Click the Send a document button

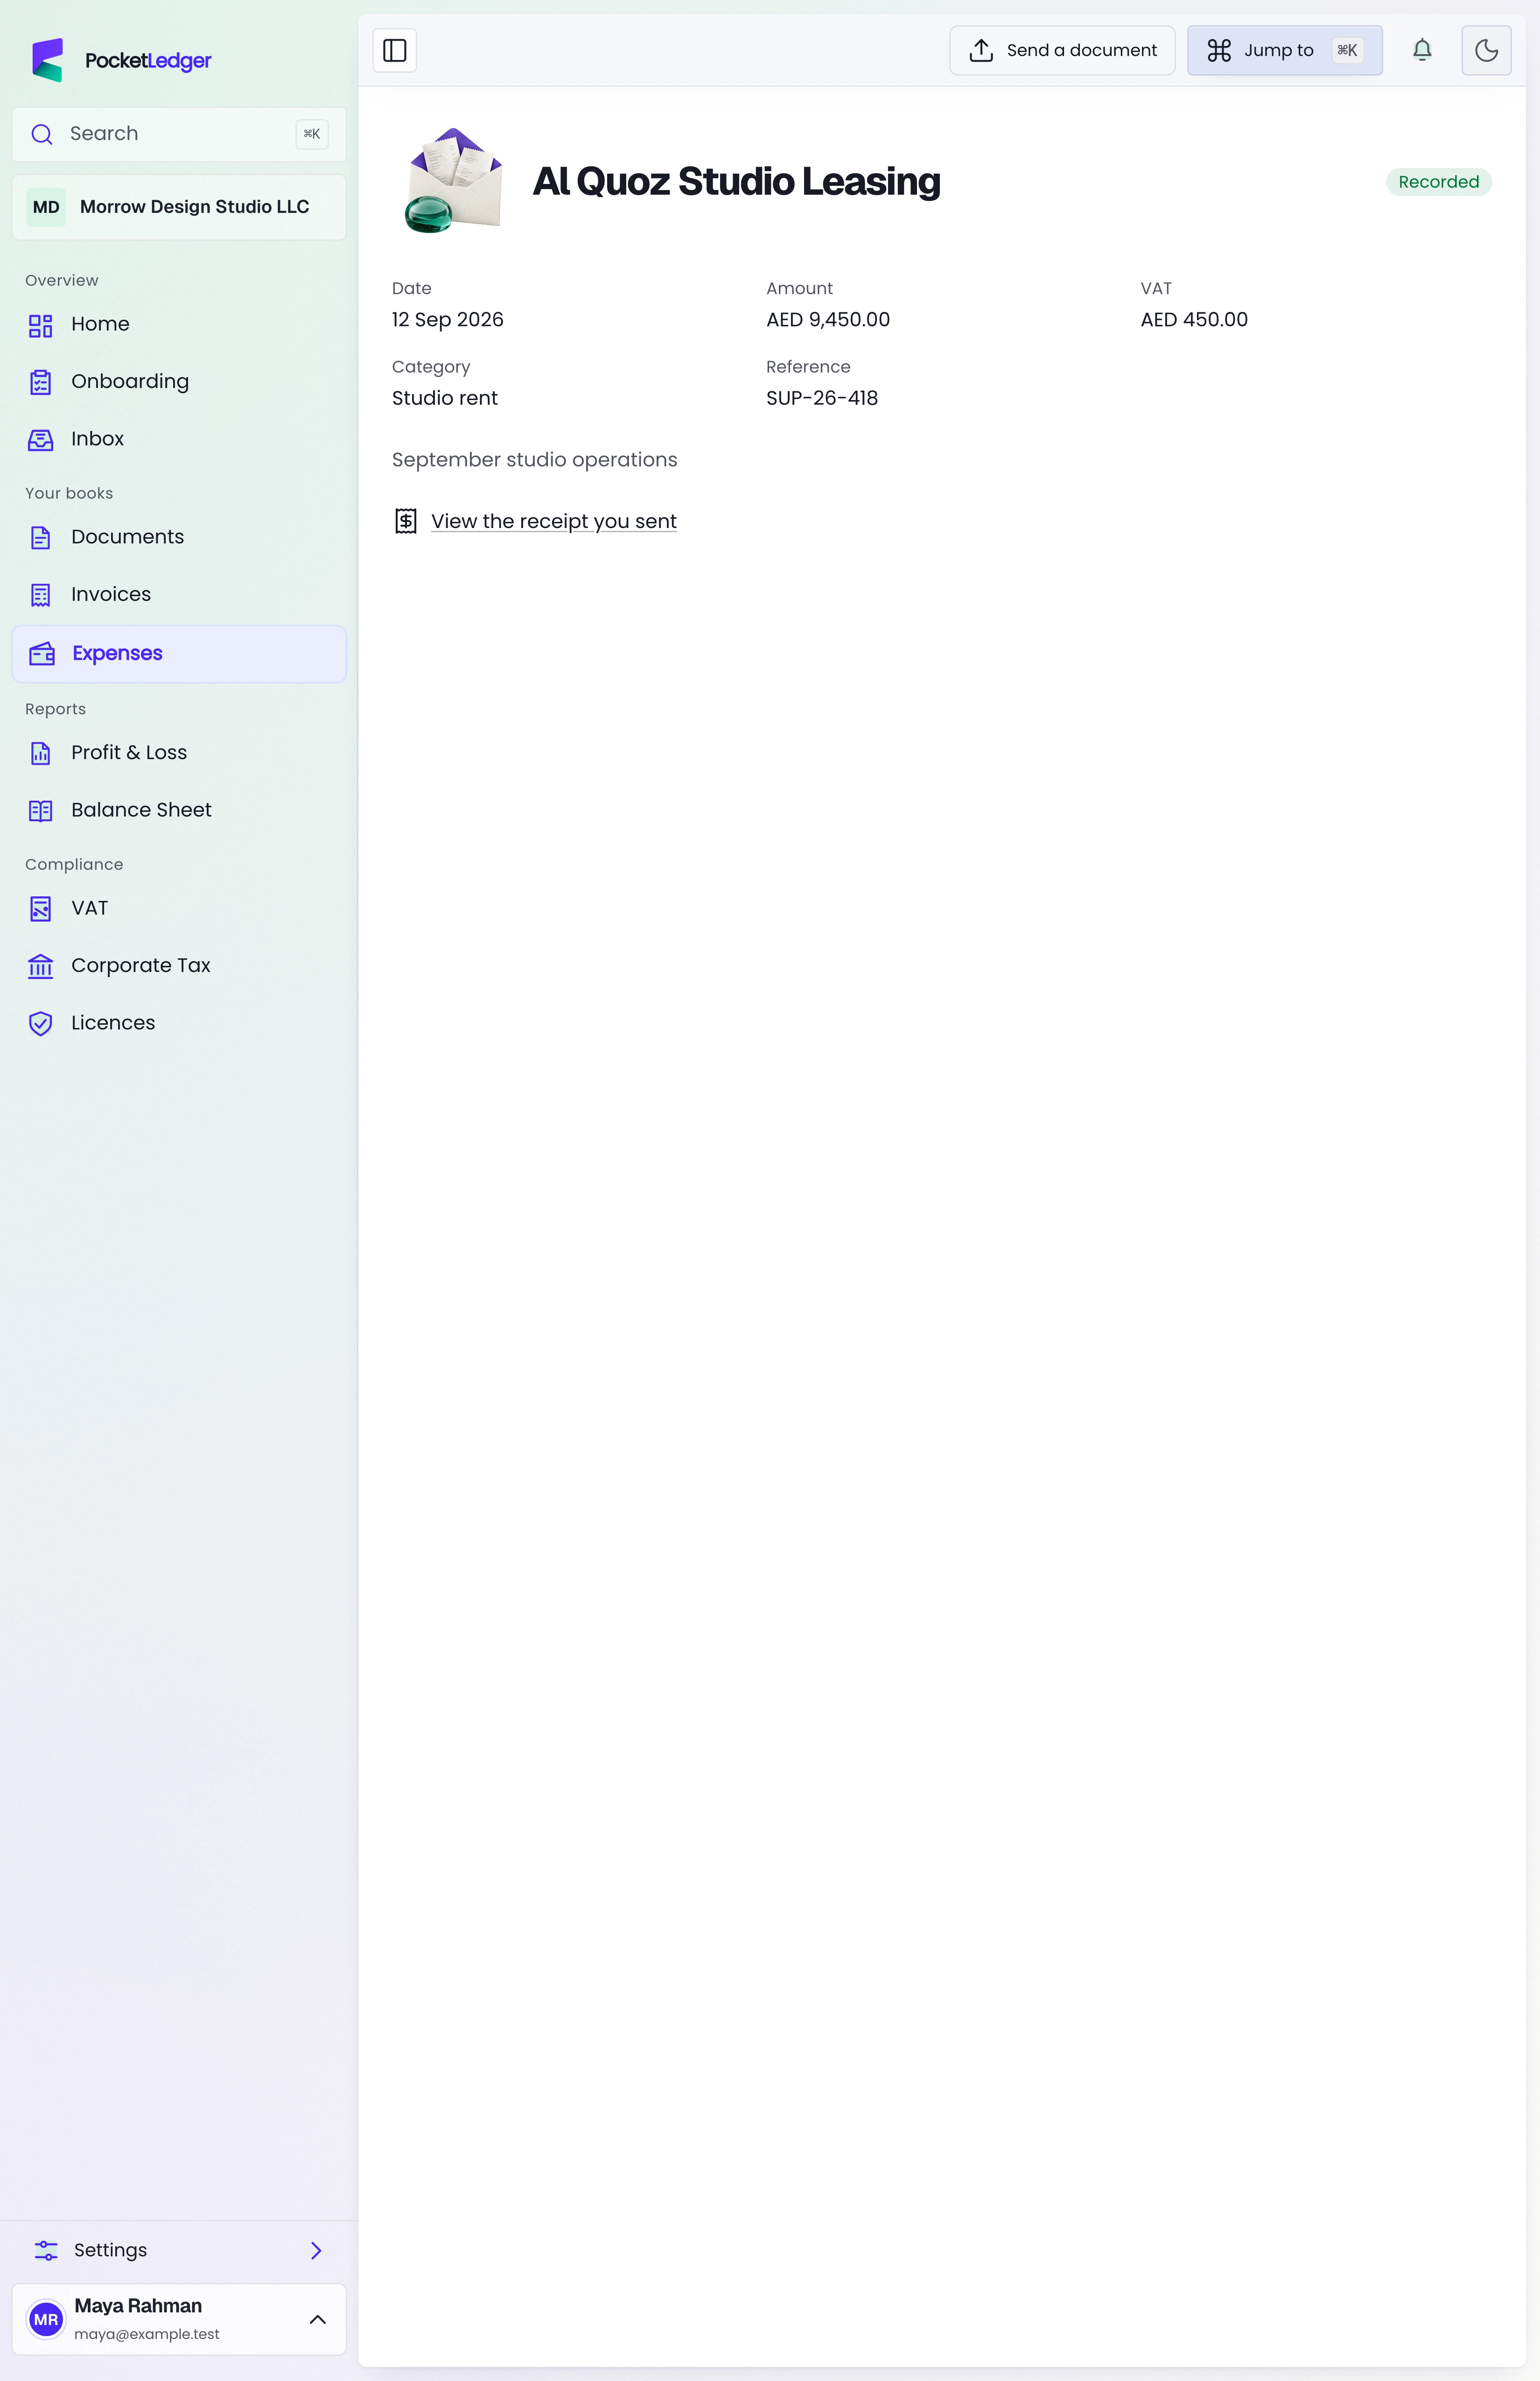coord(1062,50)
